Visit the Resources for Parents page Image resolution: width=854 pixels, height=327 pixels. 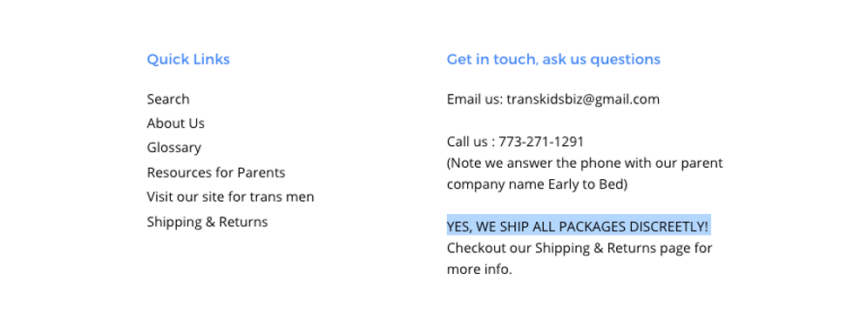click(216, 173)
